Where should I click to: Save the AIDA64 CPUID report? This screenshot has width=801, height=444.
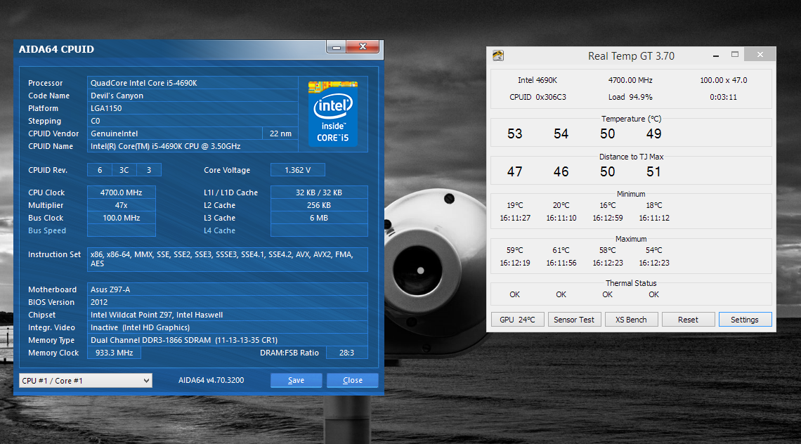pyautogui.click(x=297, y=380)
